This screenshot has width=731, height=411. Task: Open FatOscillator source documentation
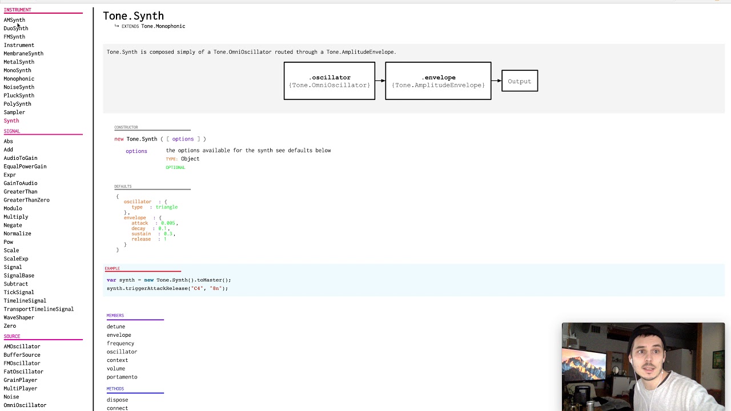coord(23,372)
